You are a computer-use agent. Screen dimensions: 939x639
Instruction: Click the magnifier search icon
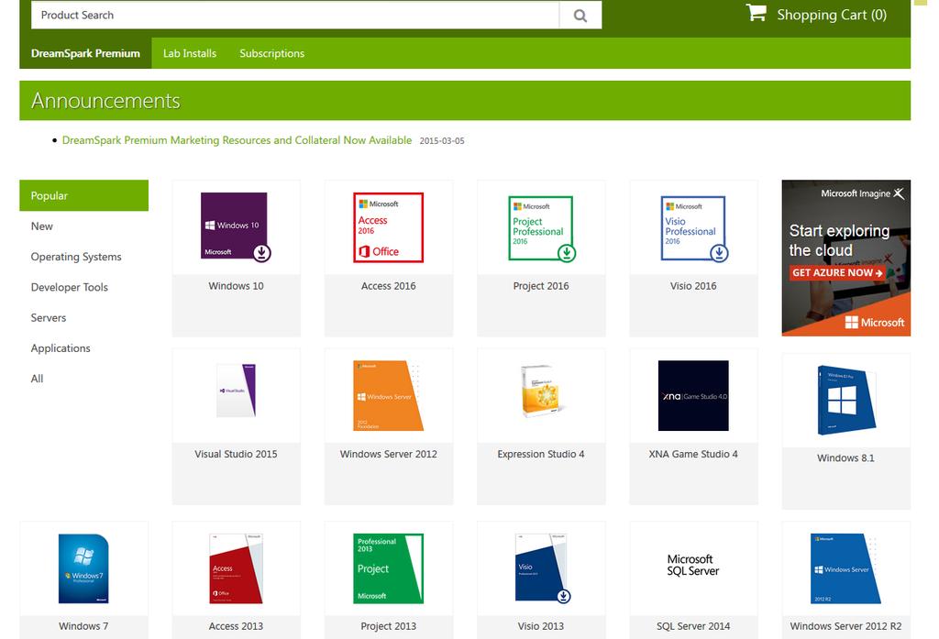pos(580,16)
